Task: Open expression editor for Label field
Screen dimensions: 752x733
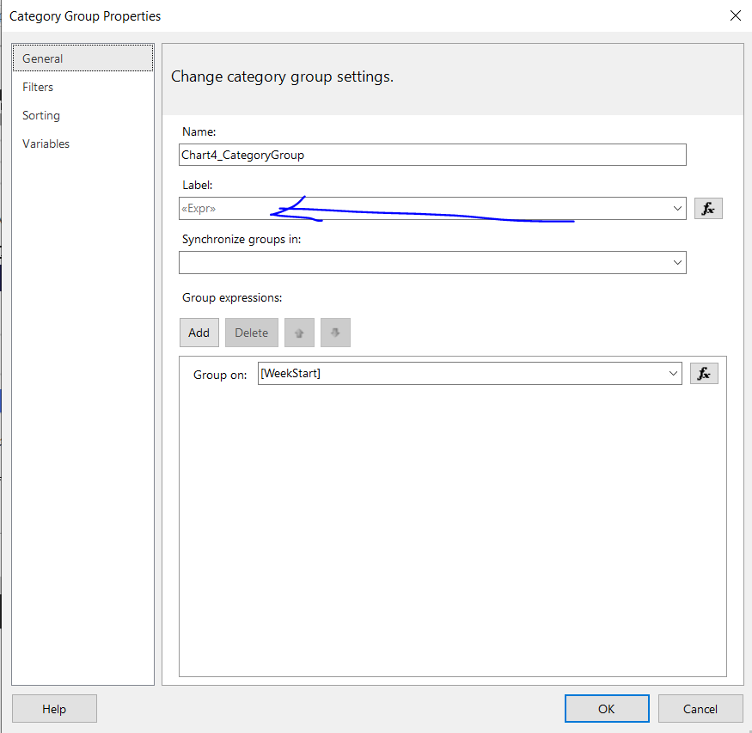Action: pyautogui.click(x=708, y=209)
